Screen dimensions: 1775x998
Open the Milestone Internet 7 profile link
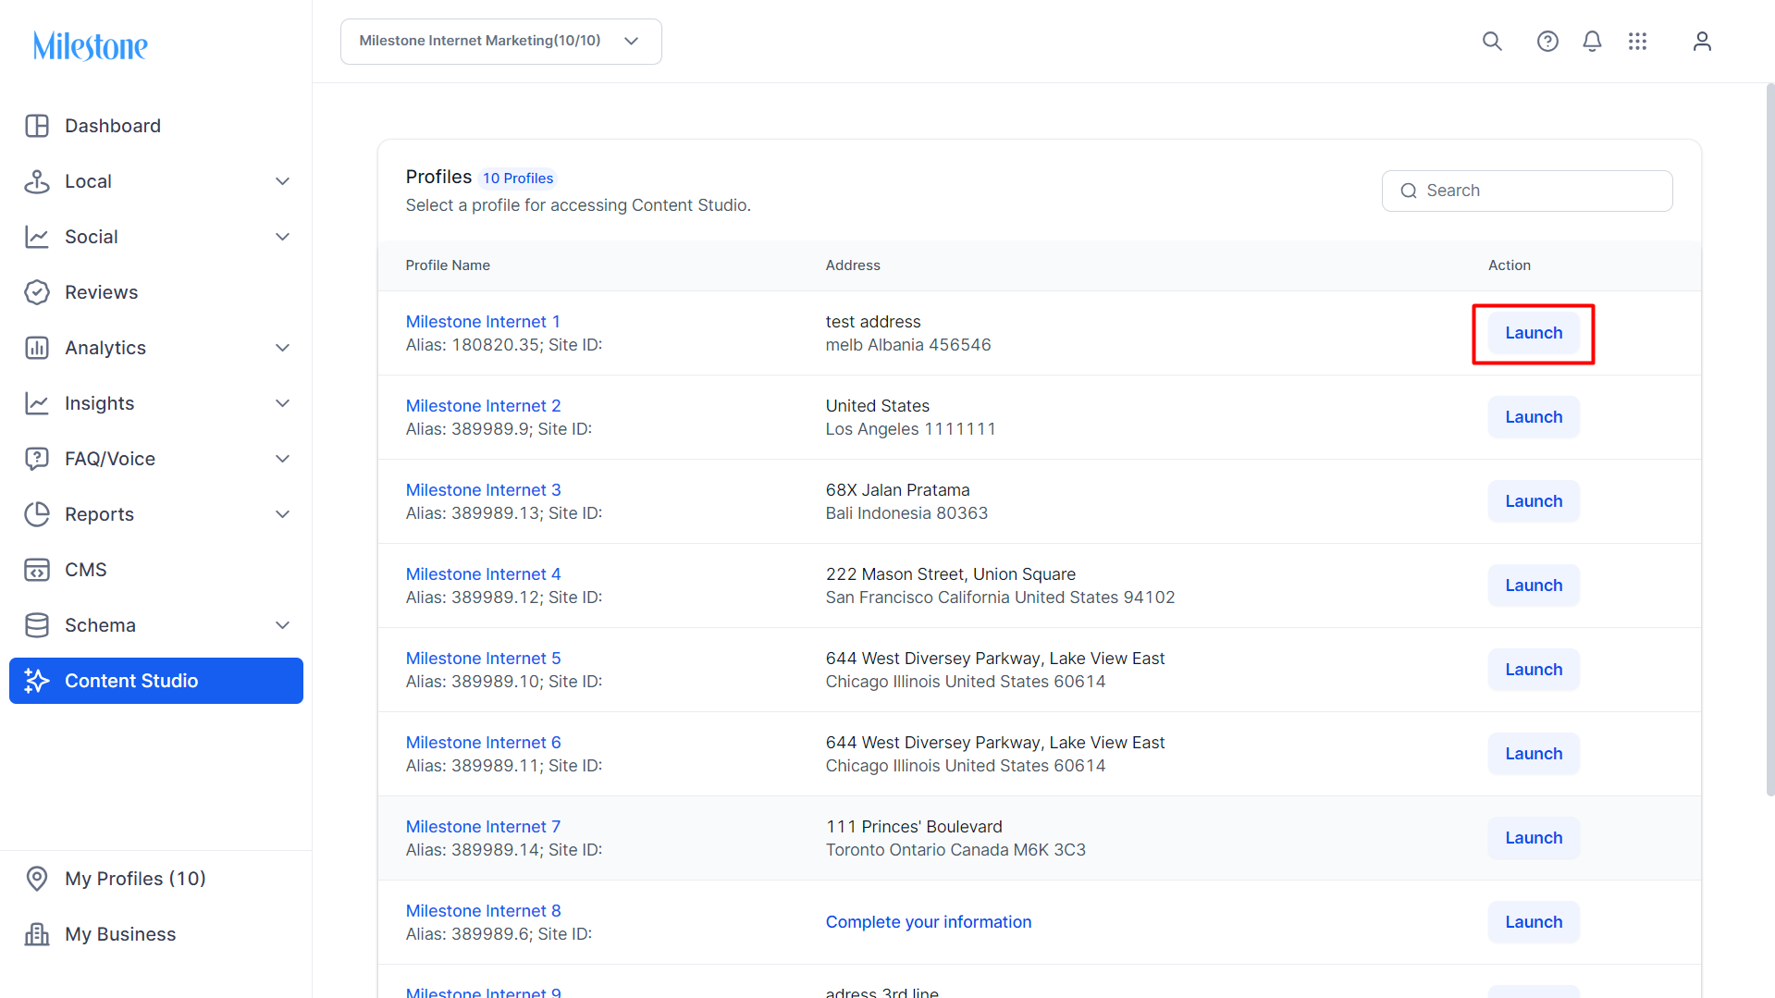(483, 827)
